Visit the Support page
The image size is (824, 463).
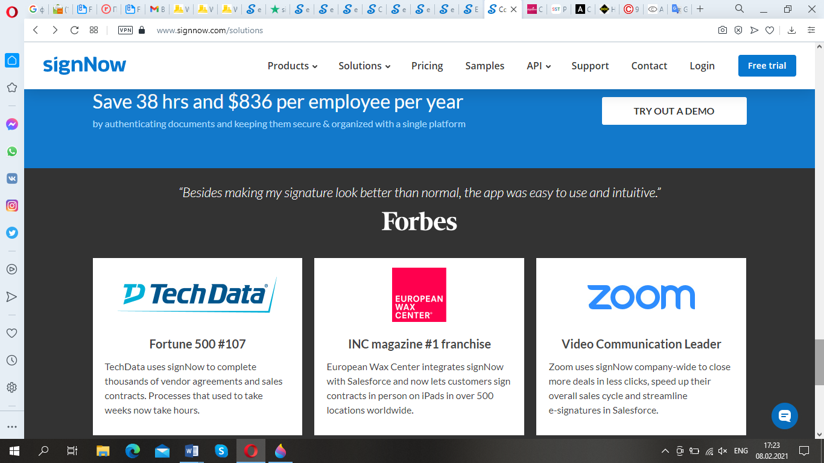590,66
